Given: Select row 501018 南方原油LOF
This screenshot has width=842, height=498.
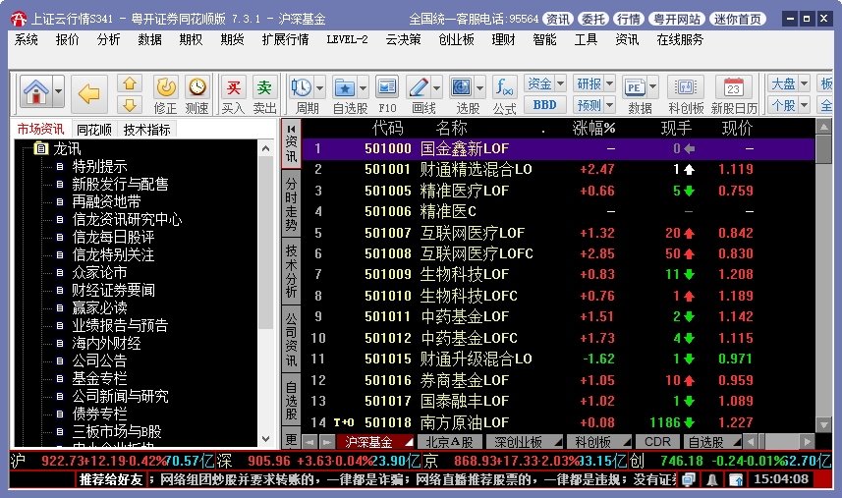Looking at the screenshot, I should 558,422.
